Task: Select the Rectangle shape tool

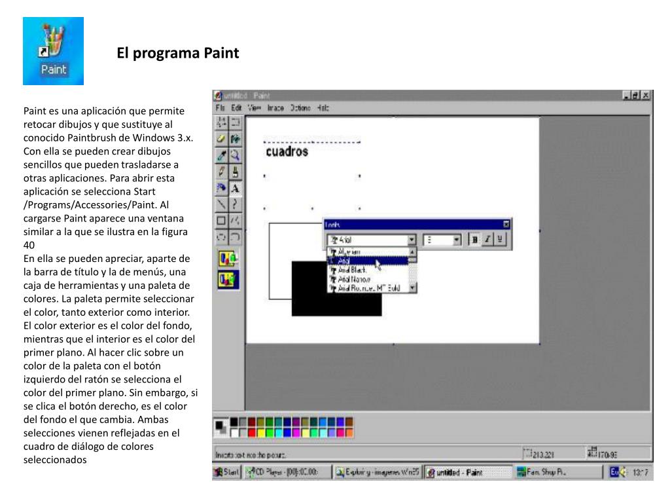Action: coord(221,221)
